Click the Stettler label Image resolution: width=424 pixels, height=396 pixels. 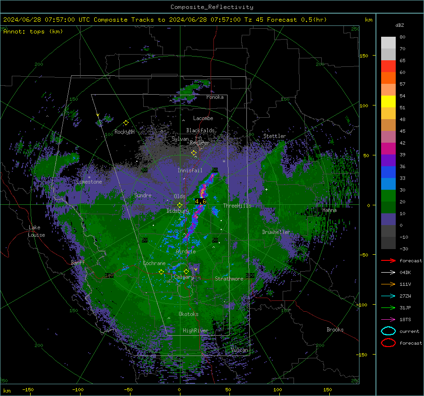(275, 136)
